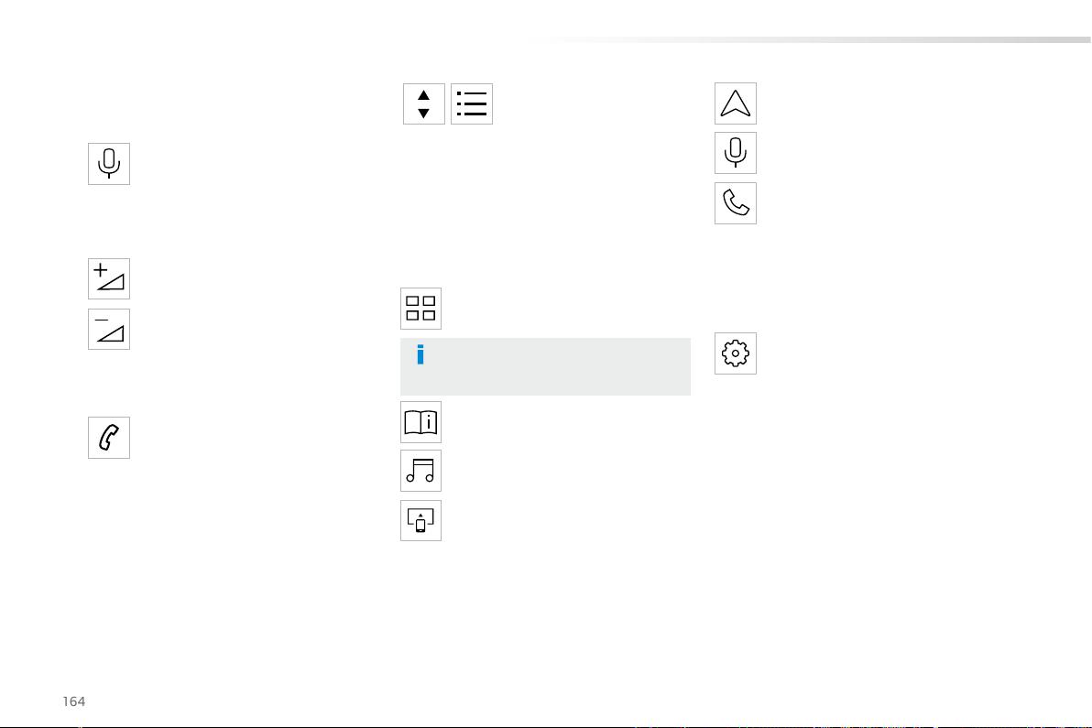Click the up-down arrows icon
This screenshot has height=728, width=1092.
click(423, 103)
